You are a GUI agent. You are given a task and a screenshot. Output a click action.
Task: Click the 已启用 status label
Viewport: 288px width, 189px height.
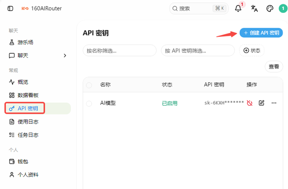169,103
